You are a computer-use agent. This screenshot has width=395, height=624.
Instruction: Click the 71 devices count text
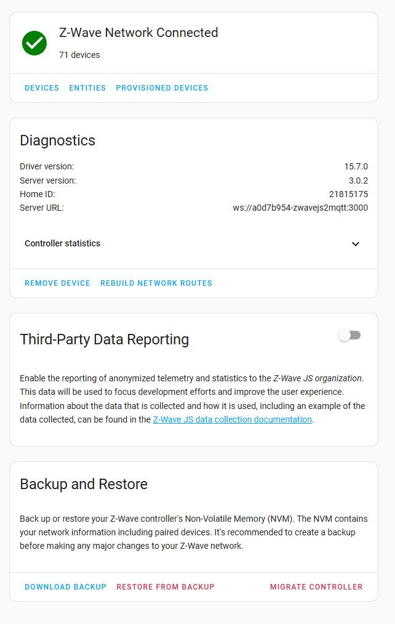(79, 55)
